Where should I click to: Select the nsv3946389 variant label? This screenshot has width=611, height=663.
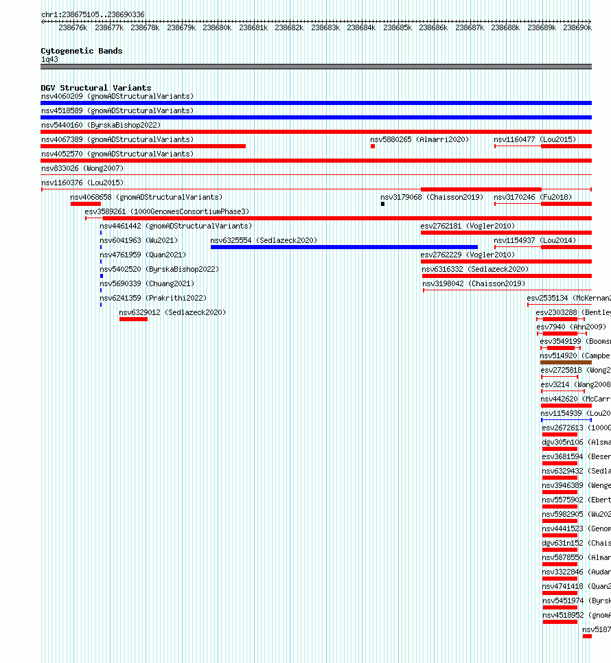point(576,485)
